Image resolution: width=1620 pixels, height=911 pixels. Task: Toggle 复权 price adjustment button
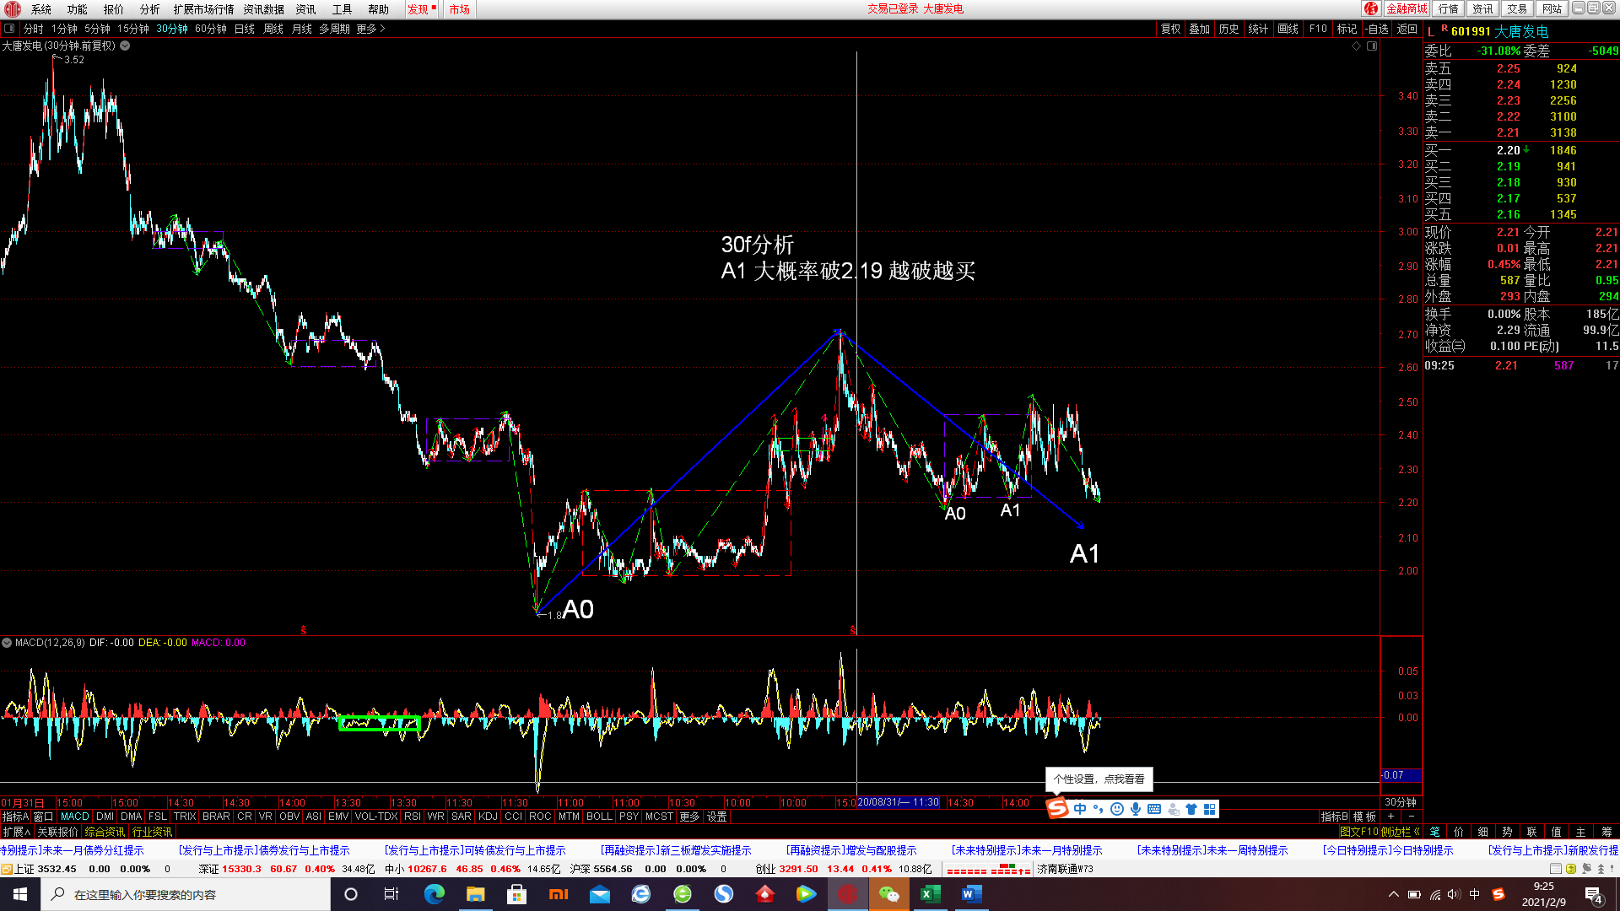click(x=1170, y=29)
